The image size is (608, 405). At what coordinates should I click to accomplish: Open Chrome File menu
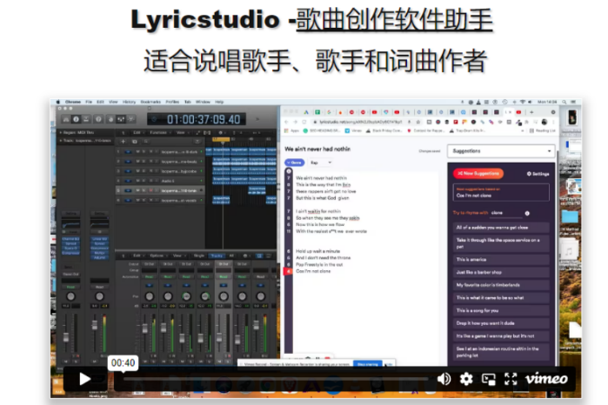[89, 102]
